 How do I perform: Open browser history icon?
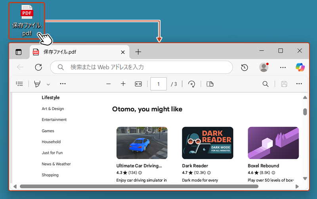pos(244,67)
